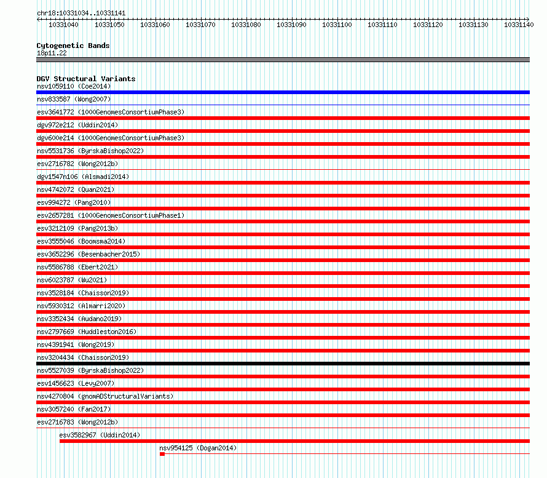Select esv994272 (Pang2010) label

tap(74, 202)
